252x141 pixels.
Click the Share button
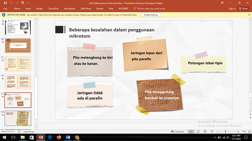point(243,9)
